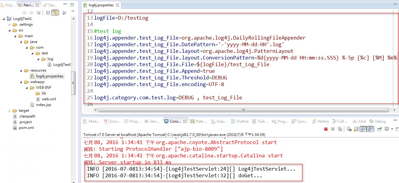This screenshot has height=183, width=399.
Task: Switch to the Outline tab
Action: click(x=240, y=121)
